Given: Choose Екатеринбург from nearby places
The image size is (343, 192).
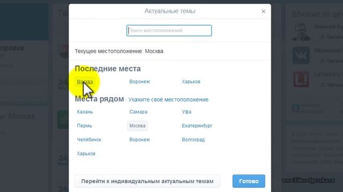Looking at the screenshot, I should (197, 126).
